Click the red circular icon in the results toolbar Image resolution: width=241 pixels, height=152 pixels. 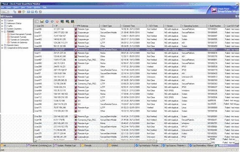coord(57,22)
